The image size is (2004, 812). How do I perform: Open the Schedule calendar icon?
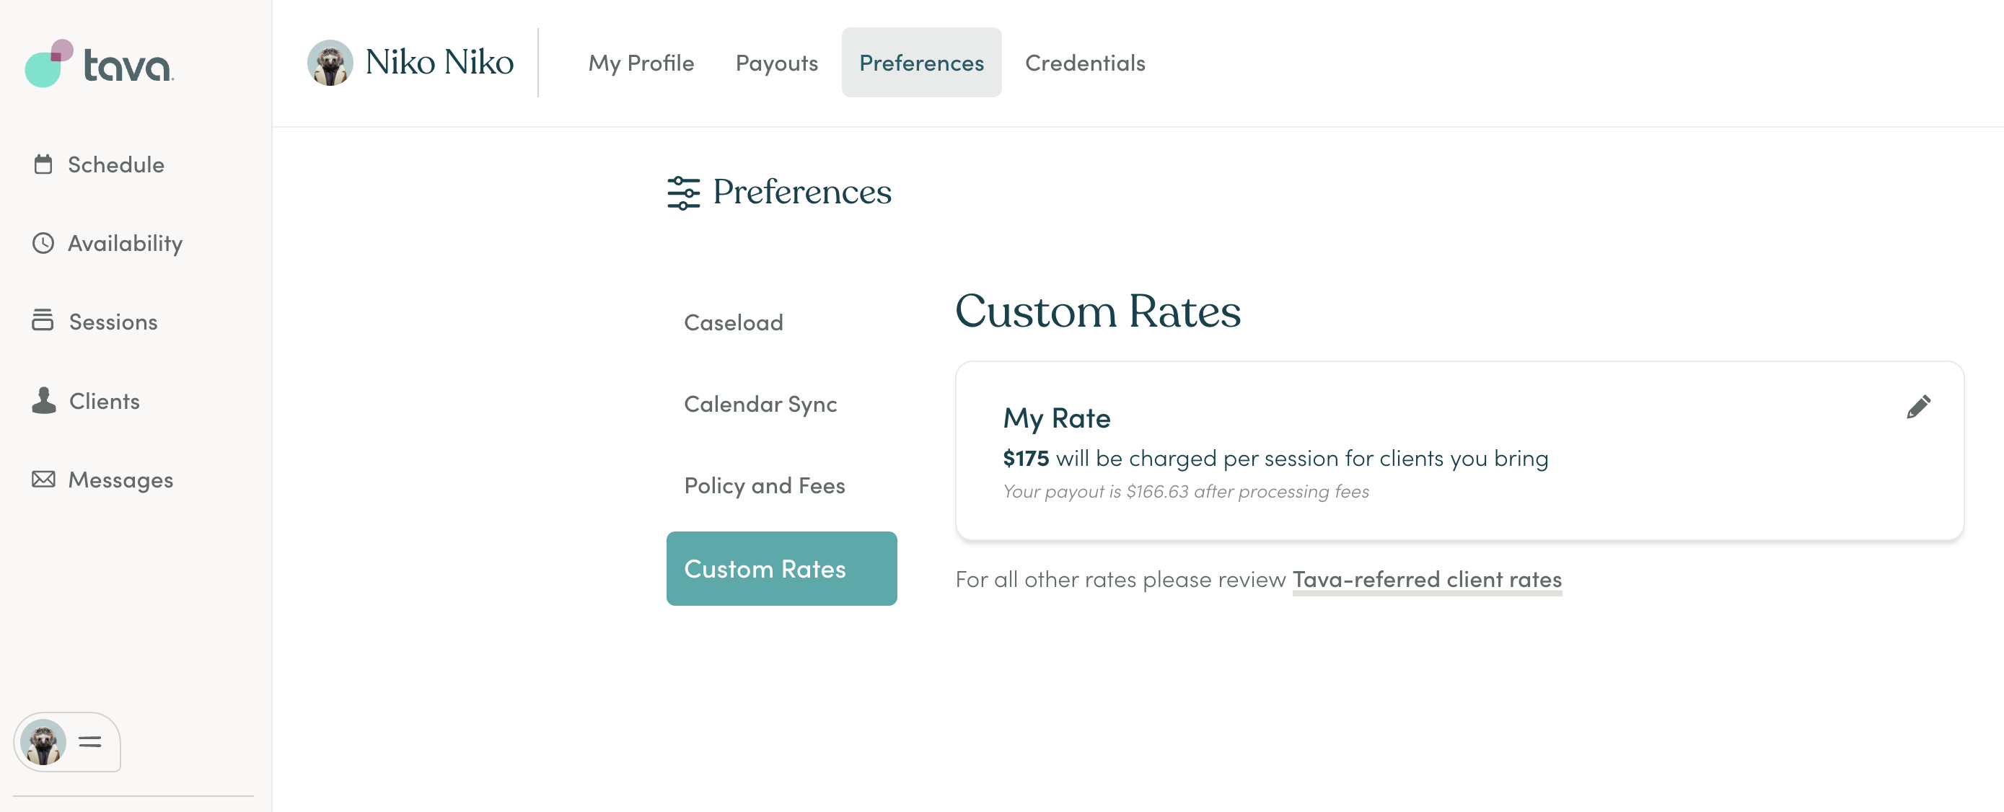point(43,164)
